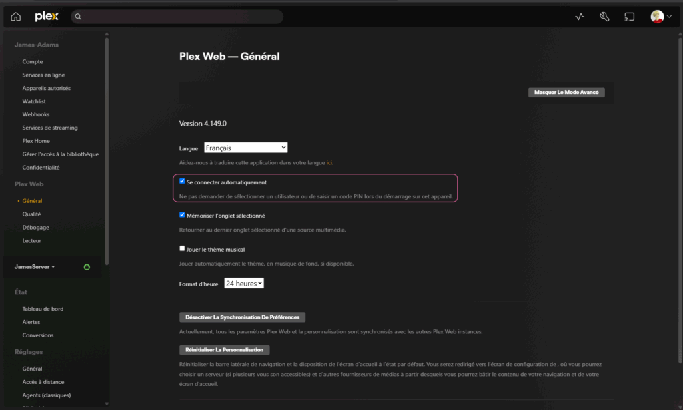
Task: Open Alertes page
Action: tap(31, 322)
